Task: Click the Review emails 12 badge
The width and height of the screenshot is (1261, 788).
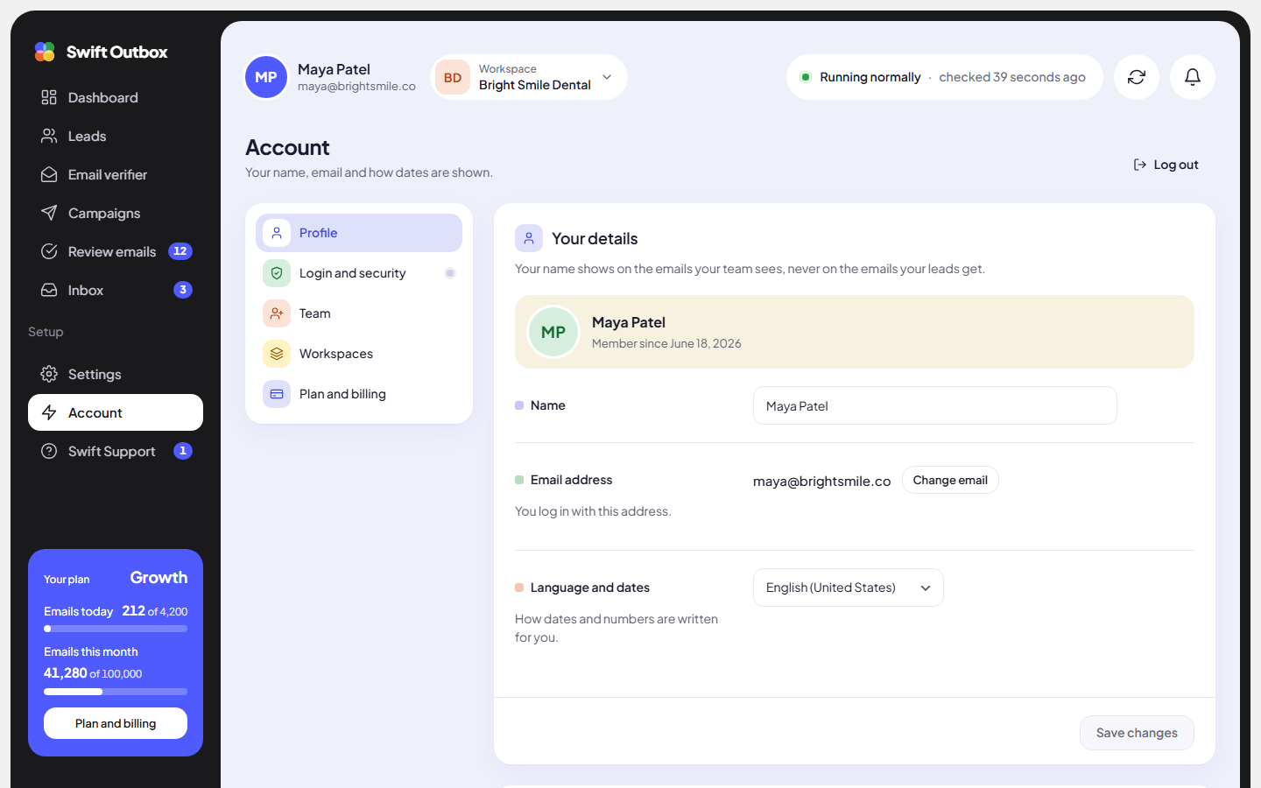Action: point(180,251)
